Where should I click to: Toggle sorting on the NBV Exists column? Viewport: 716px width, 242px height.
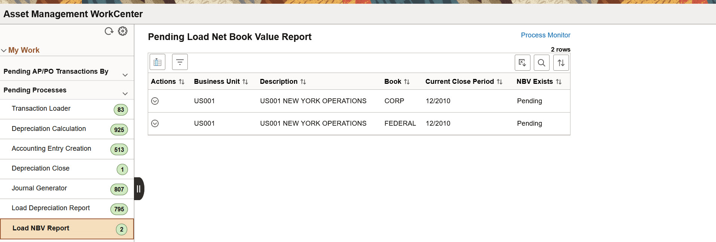559,81
